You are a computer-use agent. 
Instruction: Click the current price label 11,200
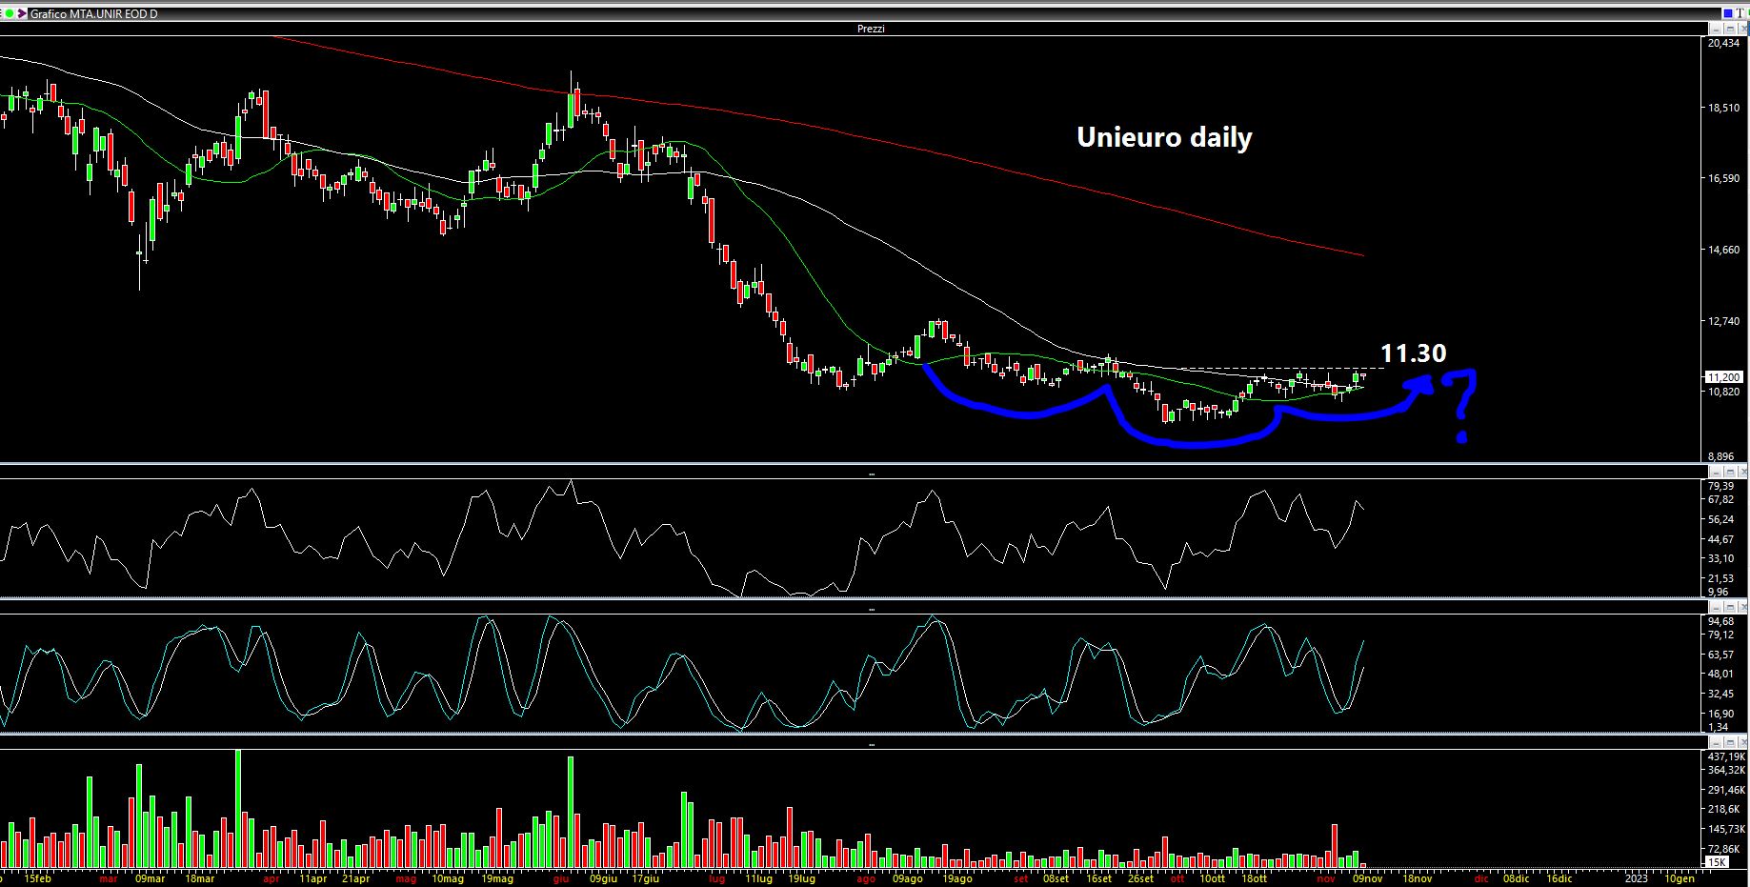(x=1725, y=377)
